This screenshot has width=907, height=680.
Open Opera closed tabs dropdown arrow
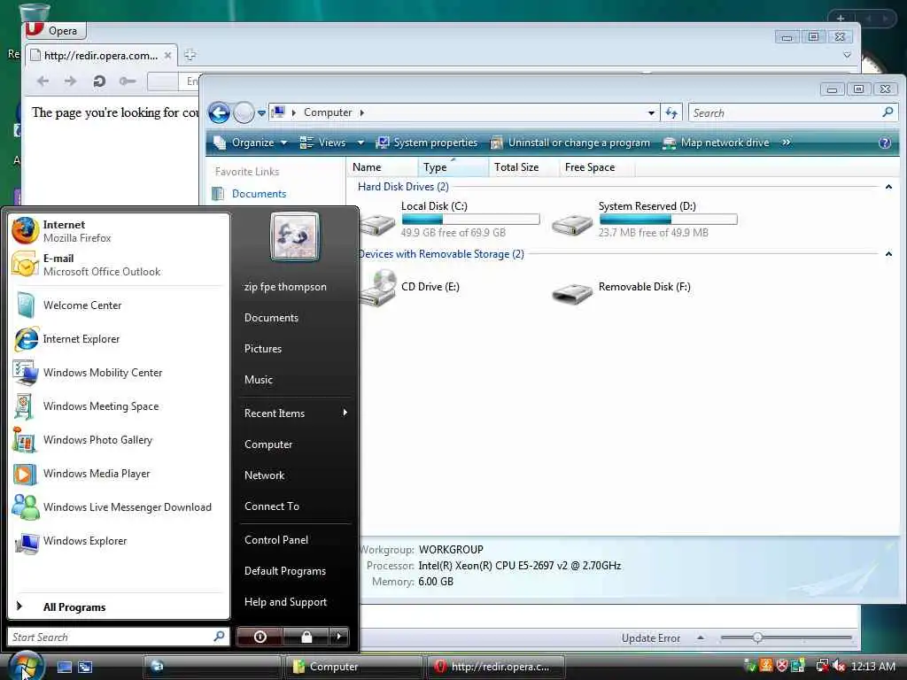point(847,55)
